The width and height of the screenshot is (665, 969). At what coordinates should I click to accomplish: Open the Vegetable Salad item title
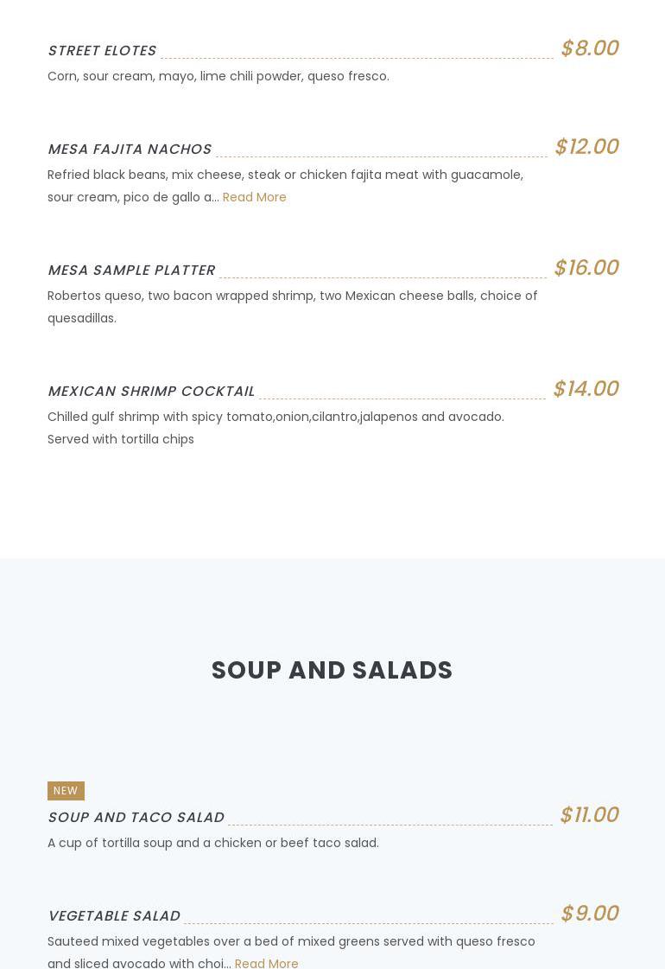coord(114,916)
